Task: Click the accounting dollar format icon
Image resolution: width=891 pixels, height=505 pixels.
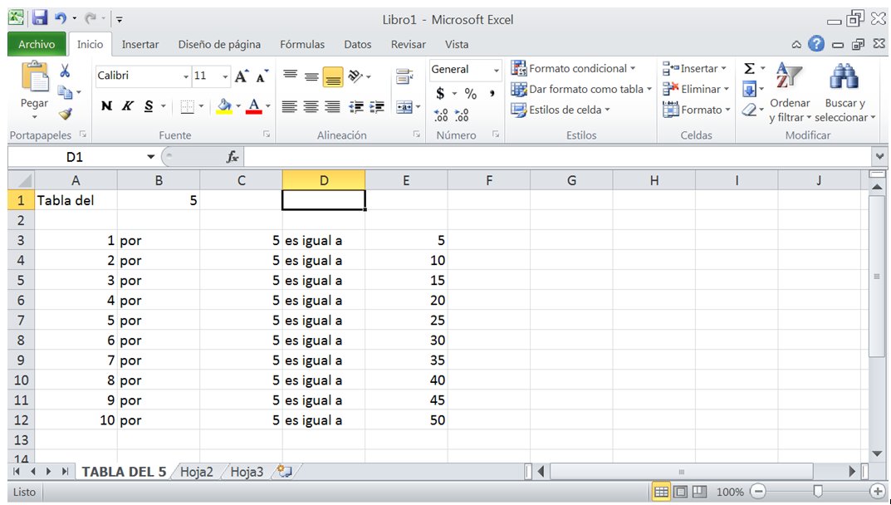Action: coord(440,93)
